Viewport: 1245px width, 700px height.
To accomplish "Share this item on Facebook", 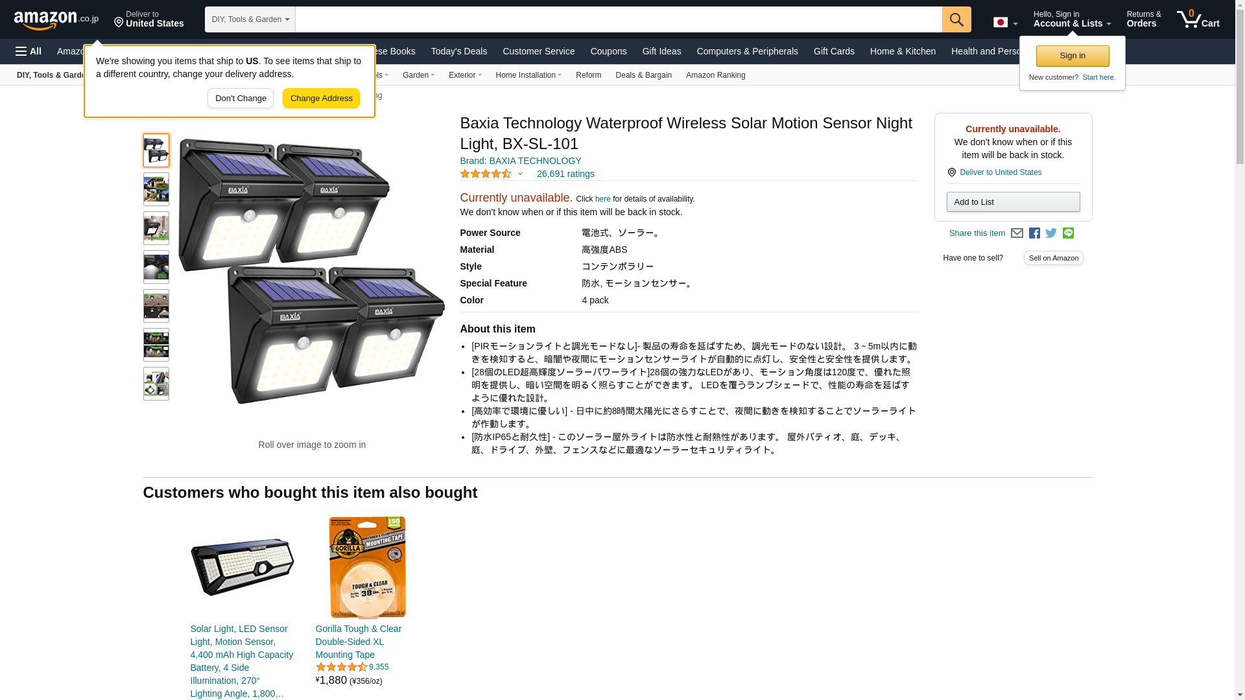I will [x=1034, y=233].
